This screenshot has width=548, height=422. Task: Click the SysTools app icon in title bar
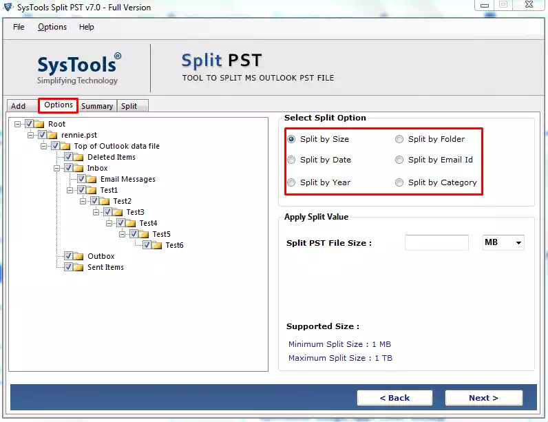coord(8,7)
